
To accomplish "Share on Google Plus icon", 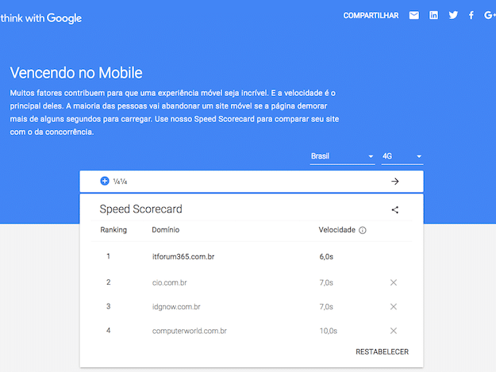I will 490,15.
